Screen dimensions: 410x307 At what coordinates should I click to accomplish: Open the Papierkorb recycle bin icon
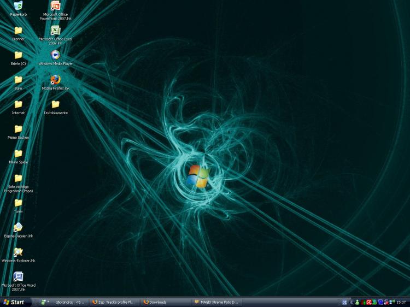(x=18, y=7)
